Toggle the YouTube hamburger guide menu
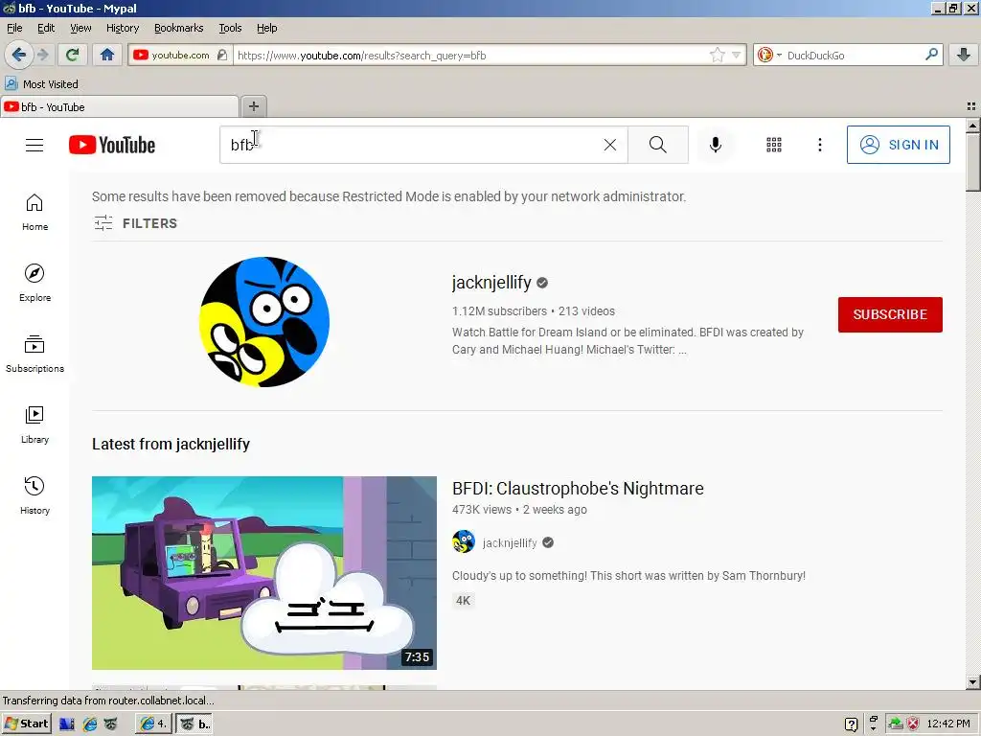981x736 pixels. (x=34, y=146)
